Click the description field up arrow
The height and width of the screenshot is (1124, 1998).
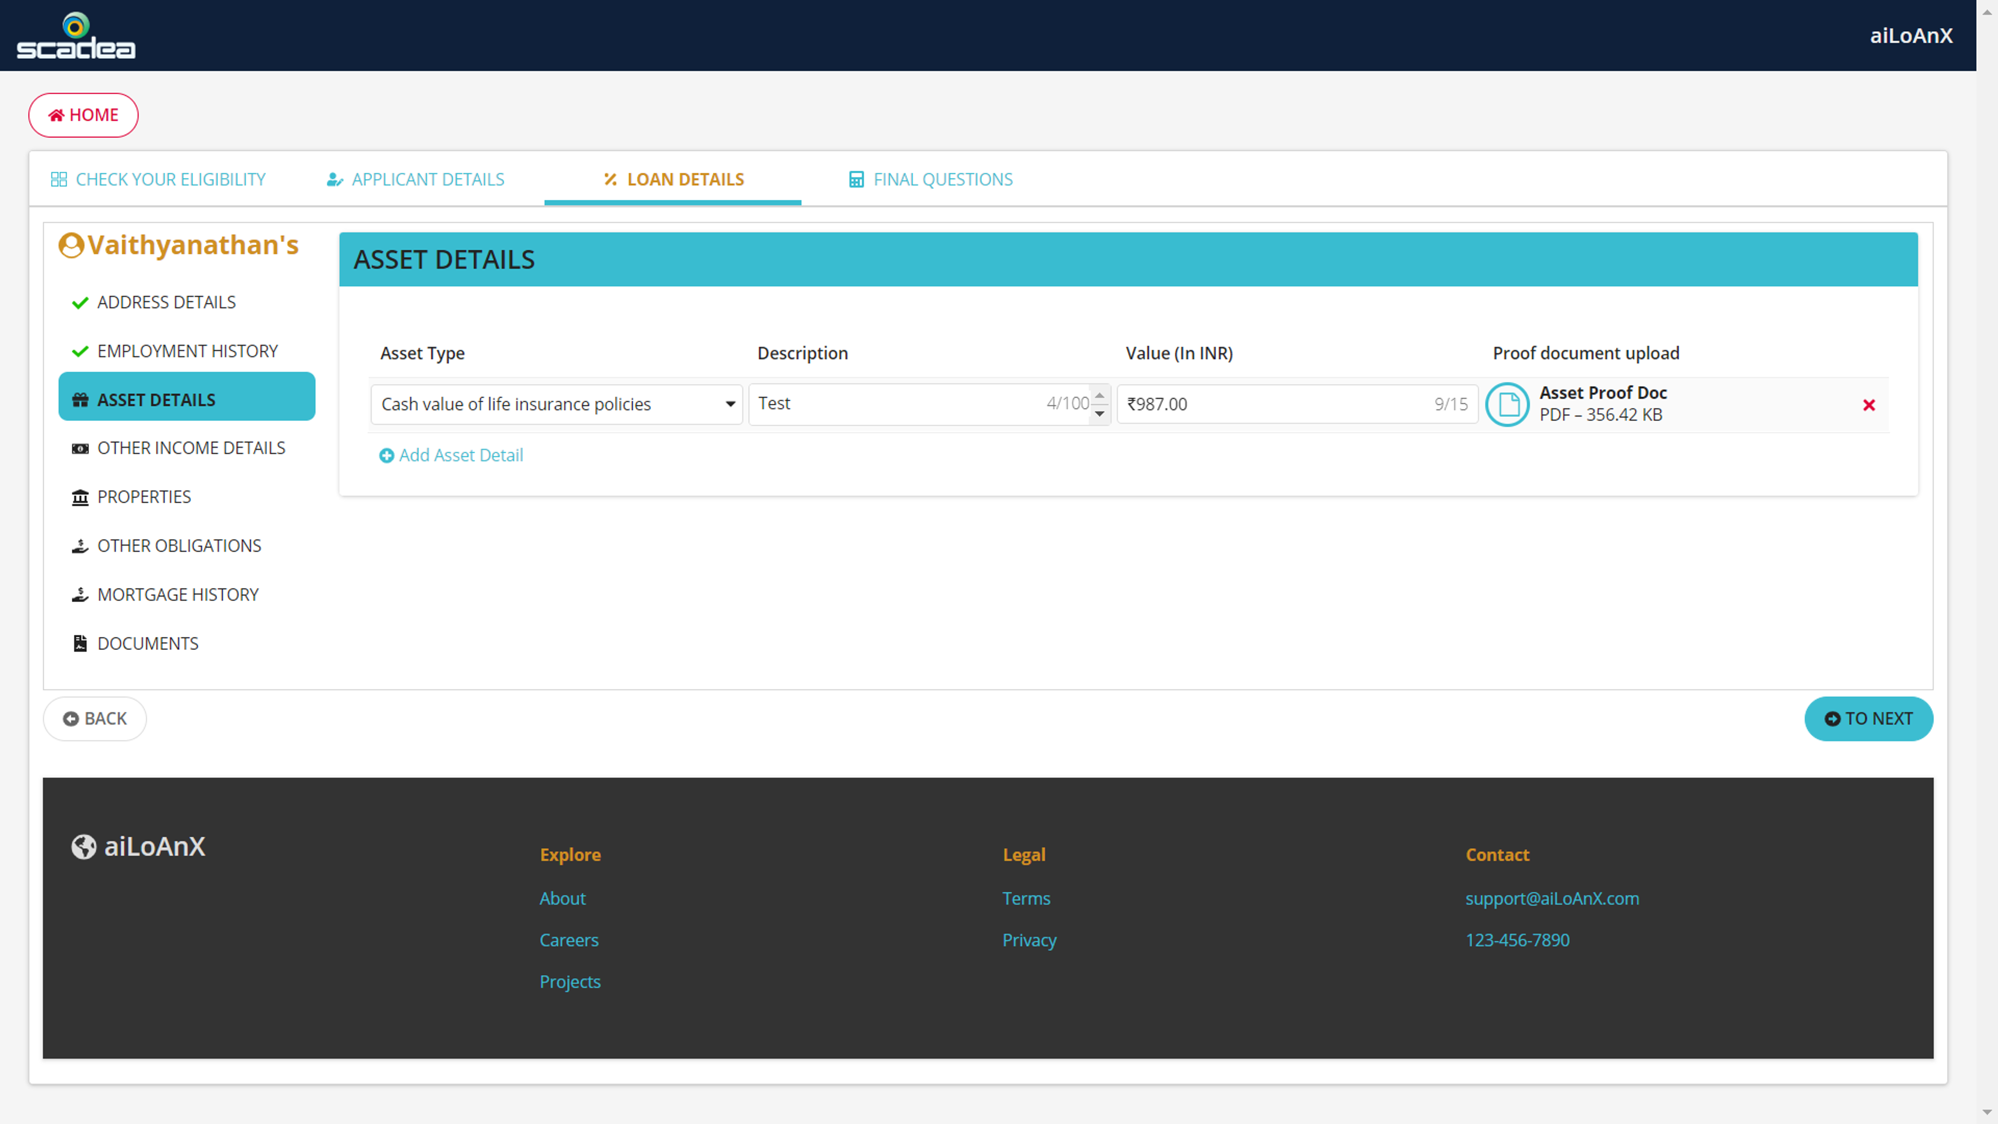[x=1099, y=395]
